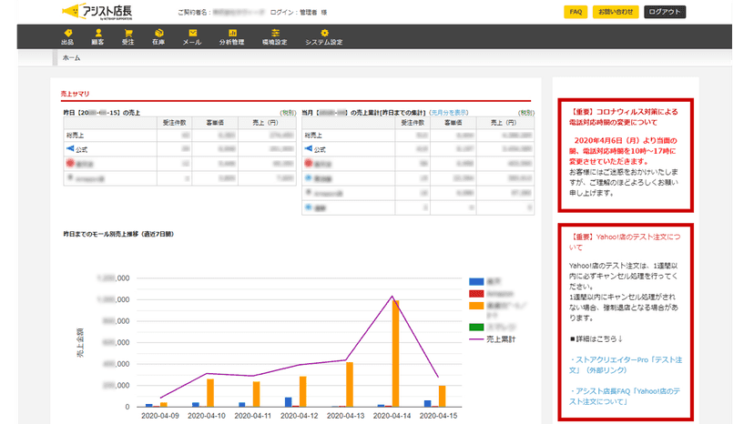
Task: Open アシスト店長FAQ「Yahoo!店のテスト注文について」 link
Action: click(625, 397)
